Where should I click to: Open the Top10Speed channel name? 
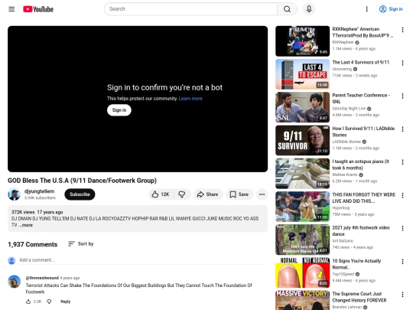click(343, 274)
